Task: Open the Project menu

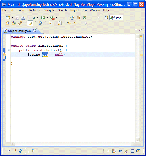Action: pos(74,10)
